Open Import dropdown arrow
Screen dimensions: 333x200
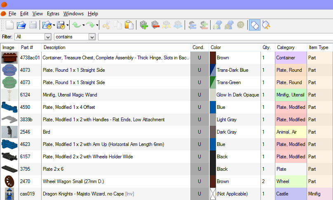(x=54, y=25)
